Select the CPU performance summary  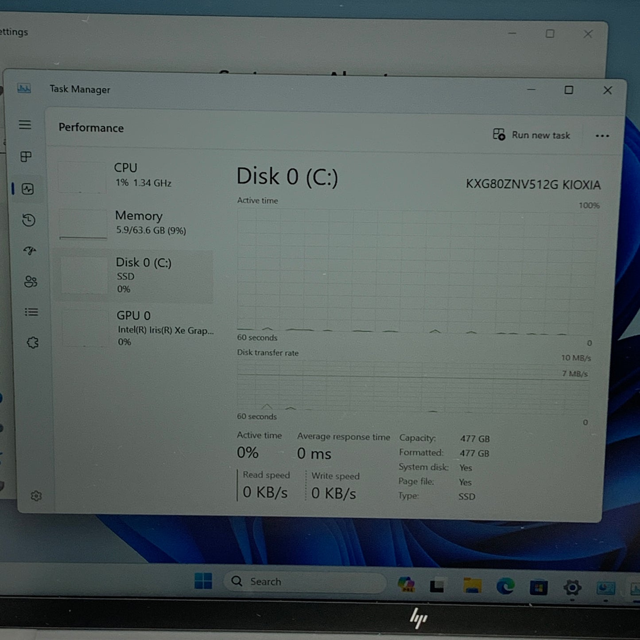coord(133,175)
